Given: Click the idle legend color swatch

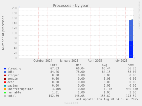Looking at the screenshot, I should tap(5, 72).
